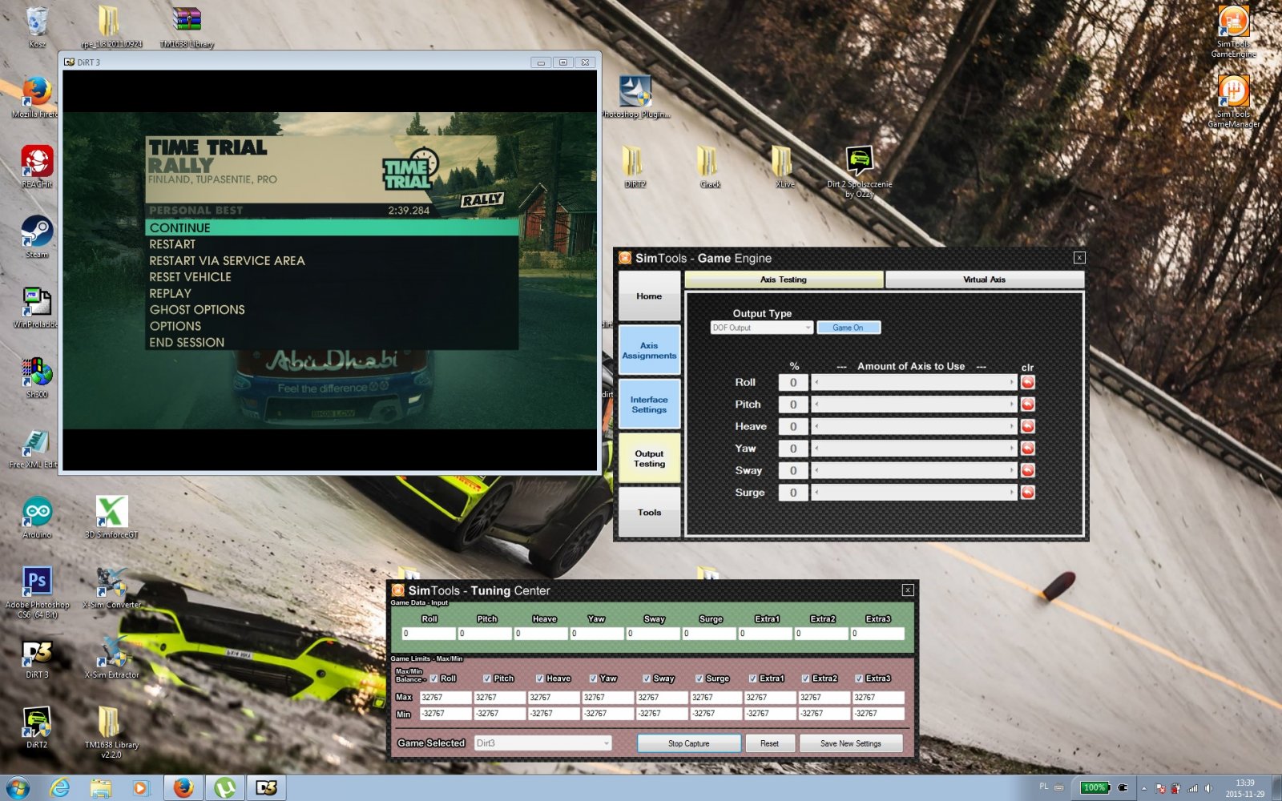Click the Roll Max limit field

coord(445,698)
